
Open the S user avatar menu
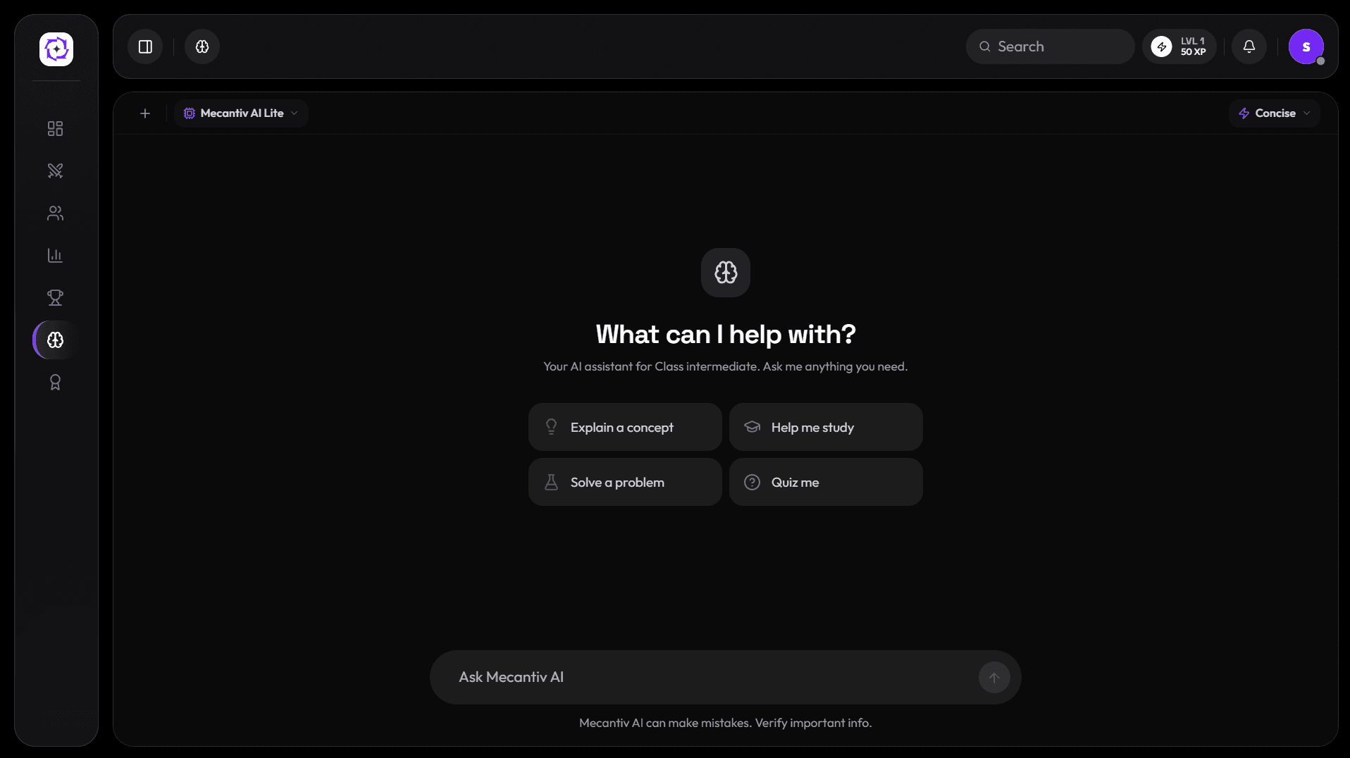coord(1306,46)
